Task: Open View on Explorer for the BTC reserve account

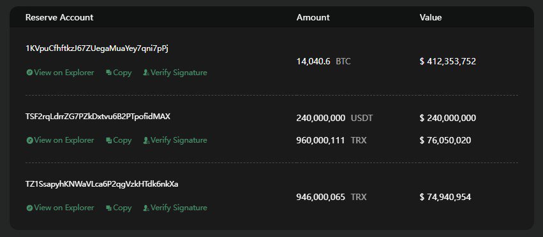Action: (x=60, y=73)
